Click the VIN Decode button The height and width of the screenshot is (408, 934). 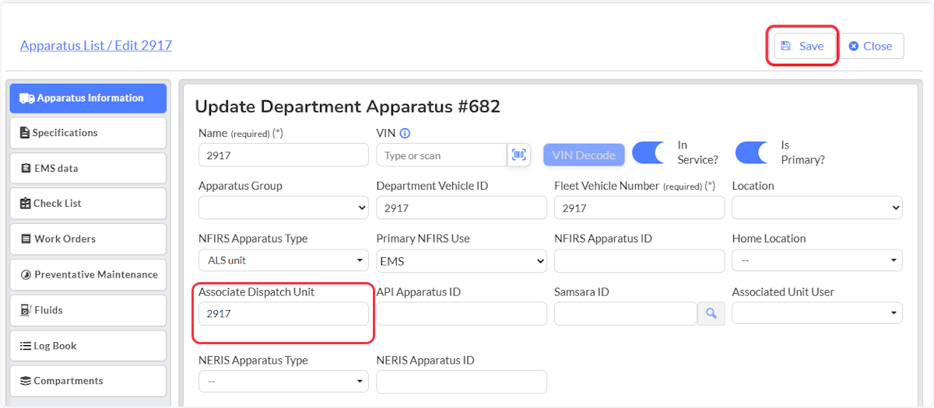pyautogui.click(x=584, y=155)
